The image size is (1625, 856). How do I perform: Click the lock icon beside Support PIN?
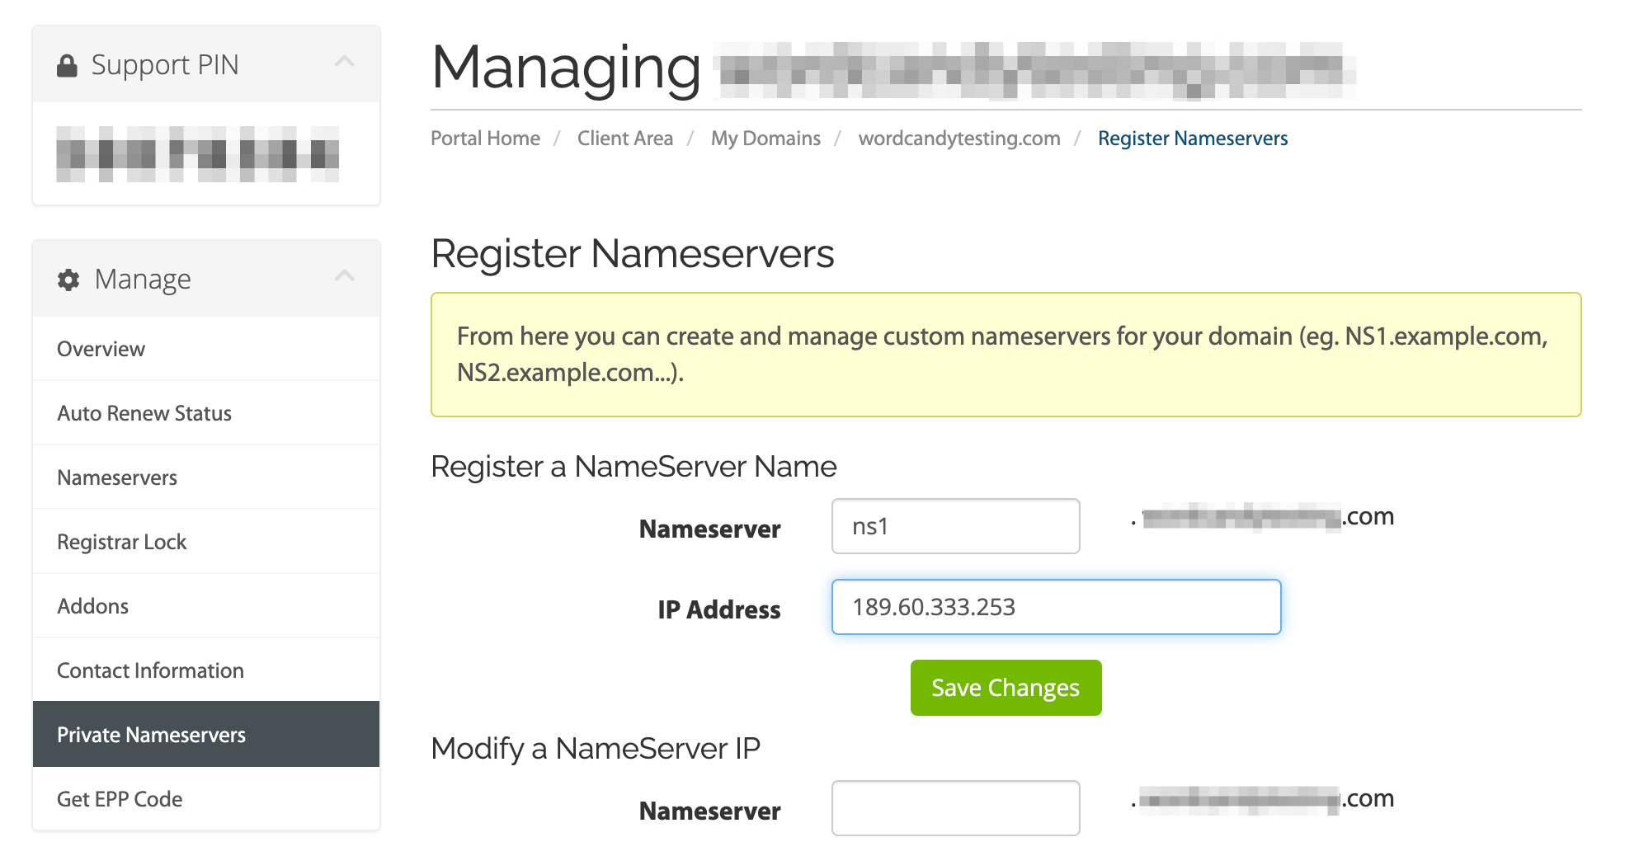coord(68,63)
